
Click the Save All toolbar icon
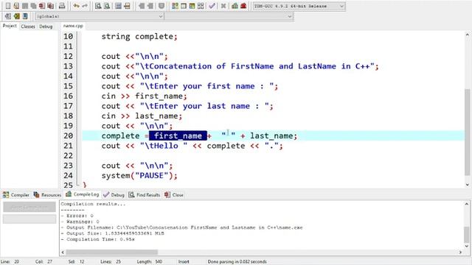(x=33, y=6)
